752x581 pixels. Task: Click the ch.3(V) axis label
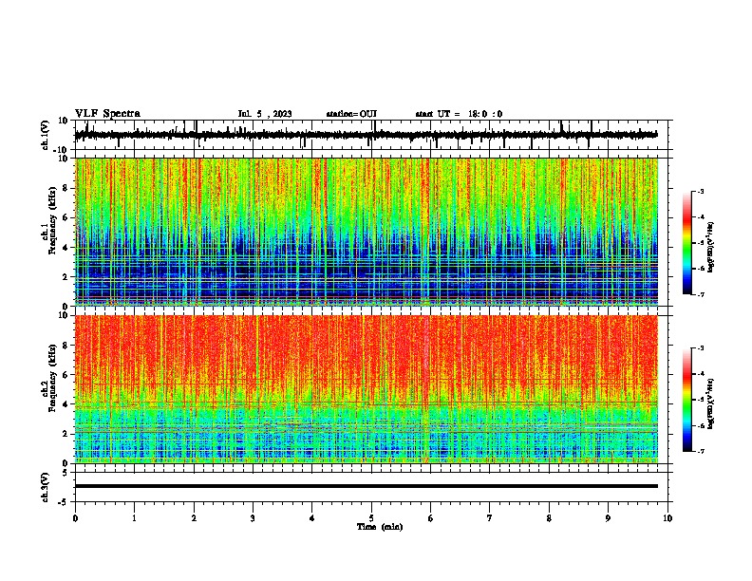[46, 487]
